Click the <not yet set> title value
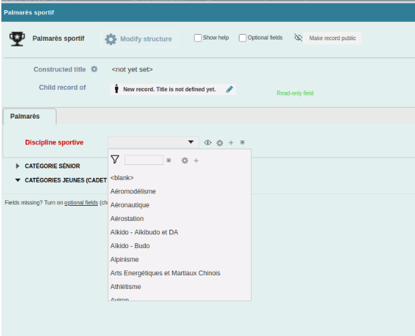 132,70
